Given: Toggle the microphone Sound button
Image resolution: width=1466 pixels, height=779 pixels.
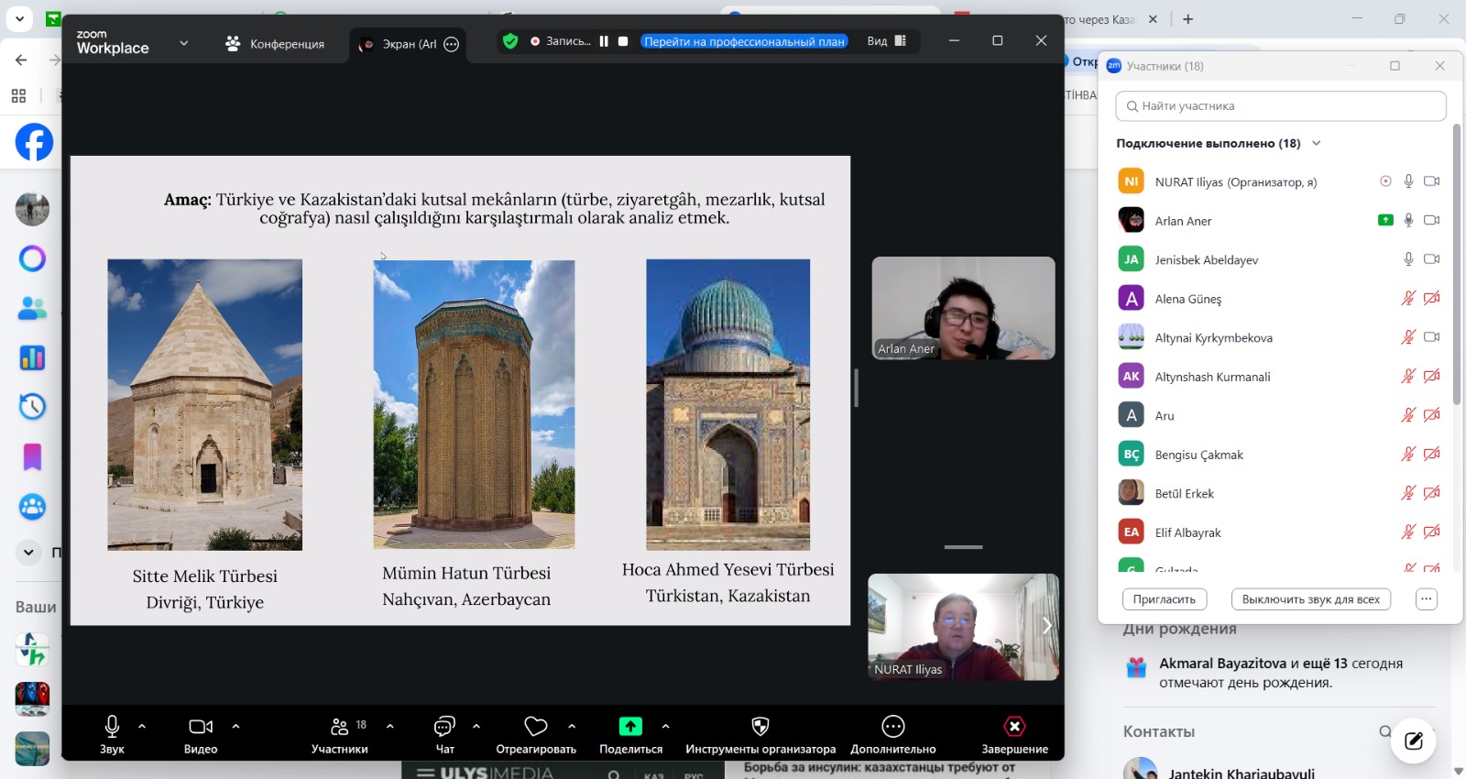Looking at the screenshot, I should [x=112, y=727].
